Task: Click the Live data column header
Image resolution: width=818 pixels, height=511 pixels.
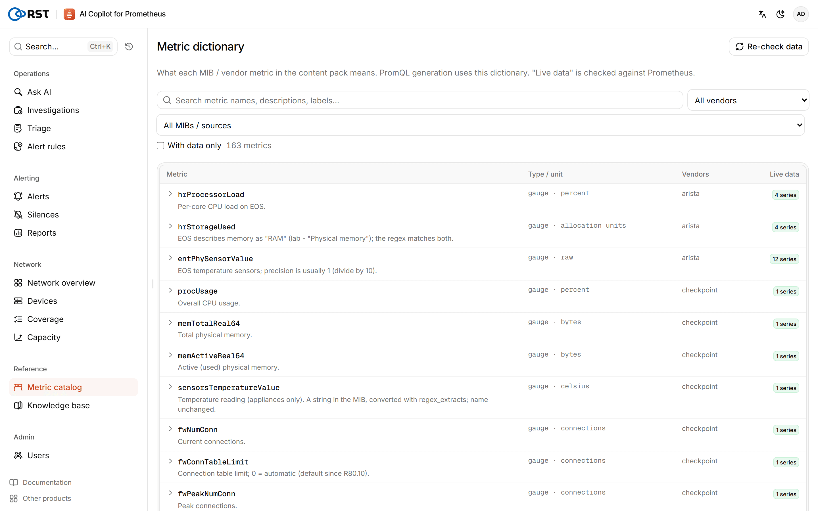Action: [784, 174]
